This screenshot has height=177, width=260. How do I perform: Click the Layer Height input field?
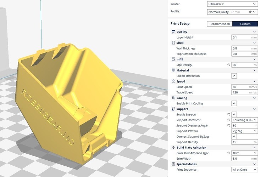(x=244, y=37)
